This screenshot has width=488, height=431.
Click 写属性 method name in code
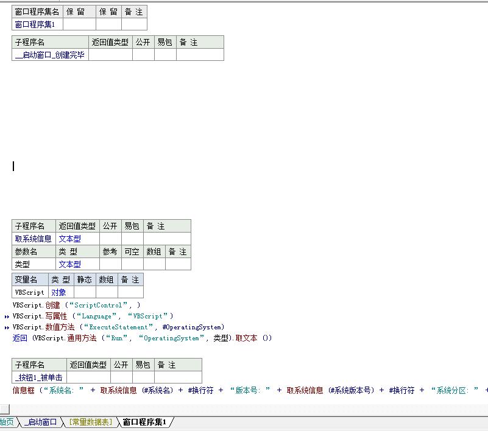point(56,317)
